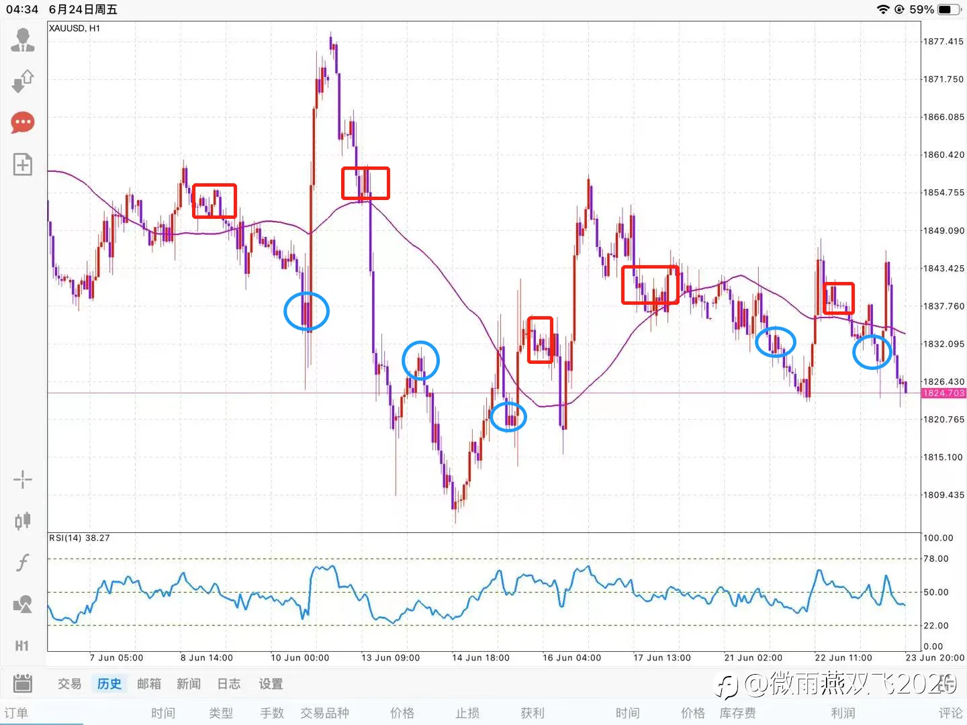Tap the new order plus document icon
Viewport: 967px width, 725px height.
point(22,164)
